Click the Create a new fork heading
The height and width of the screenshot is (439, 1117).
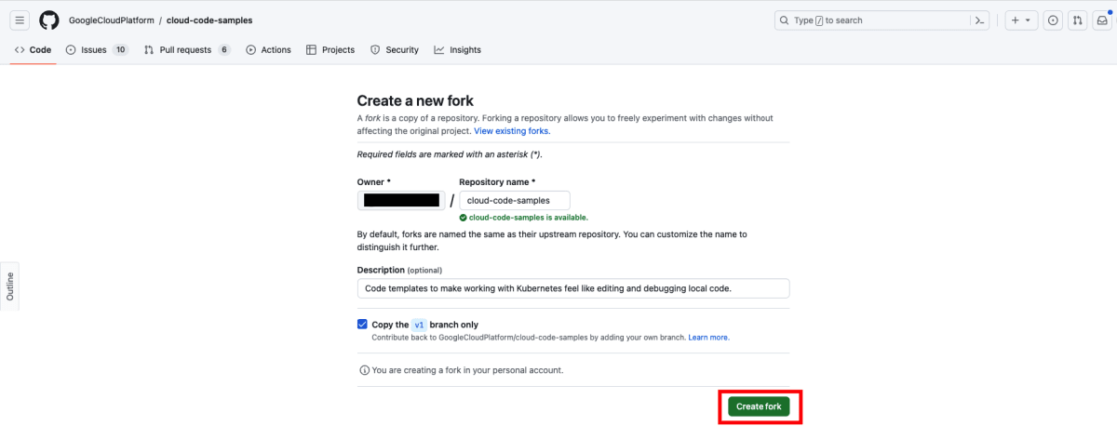[x=416, y=100]
